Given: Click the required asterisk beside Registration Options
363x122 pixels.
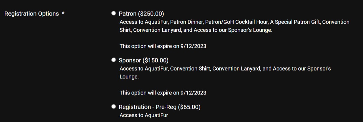Looking at the screenshot, I should click(x=63, y=14).
